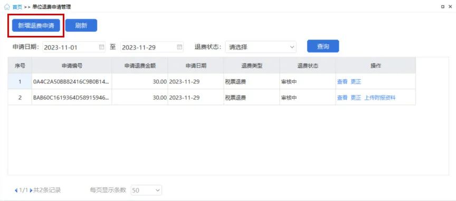Click 退费类型 column header
The height and width of the screenshot is (201, 456).
click(252, 66)
